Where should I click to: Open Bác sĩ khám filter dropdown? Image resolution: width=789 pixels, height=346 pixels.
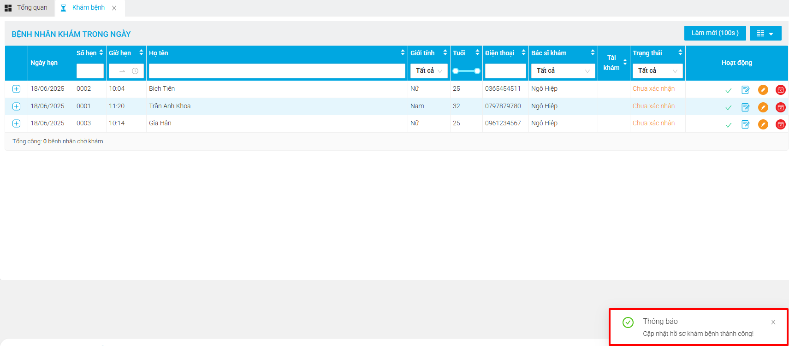(563, 71)
